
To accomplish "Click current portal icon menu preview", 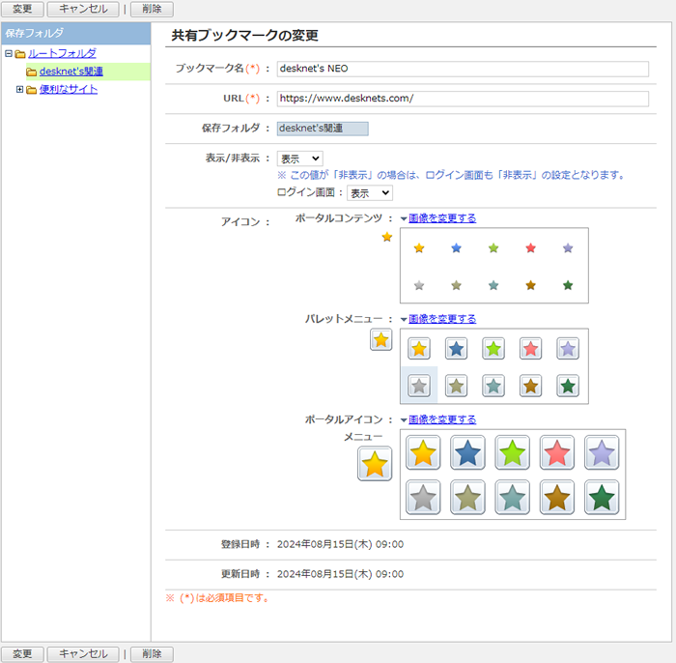I will tap(375, 464).
